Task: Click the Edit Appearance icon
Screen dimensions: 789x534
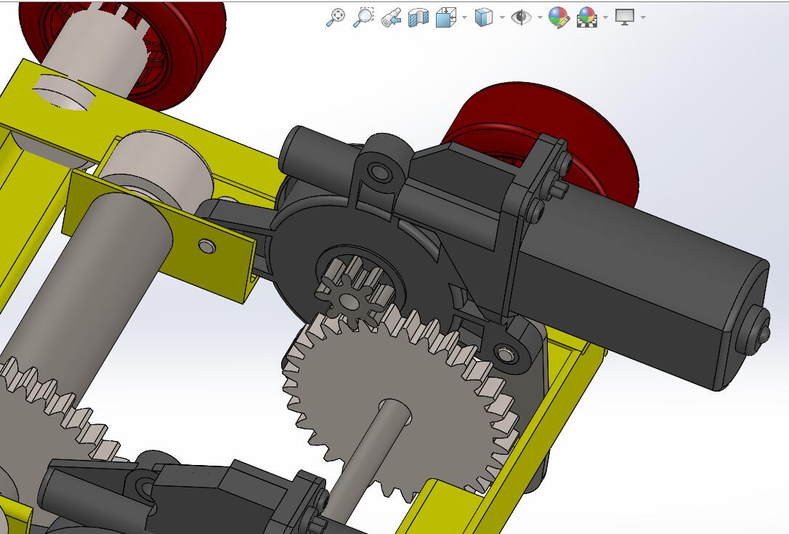Action: [559, 17]
